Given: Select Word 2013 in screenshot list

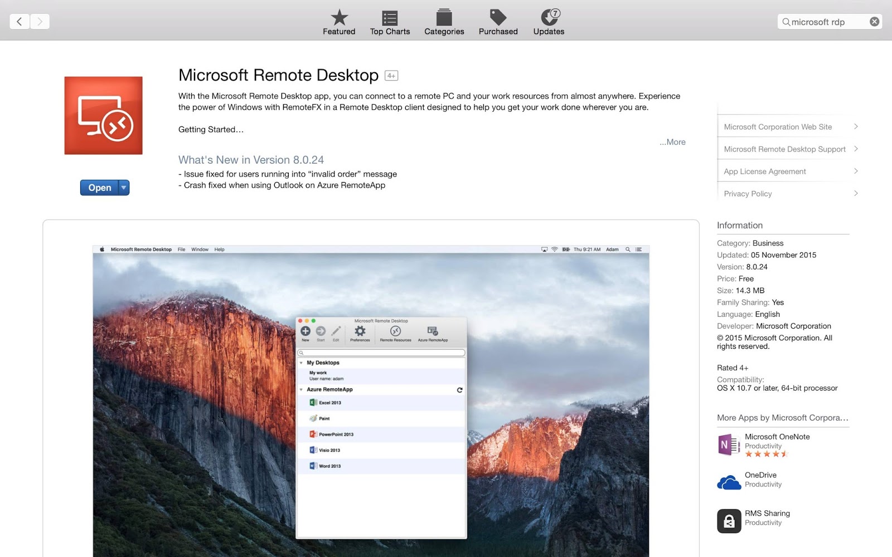Looking at the screenshot, I should [x=381, y=466].
